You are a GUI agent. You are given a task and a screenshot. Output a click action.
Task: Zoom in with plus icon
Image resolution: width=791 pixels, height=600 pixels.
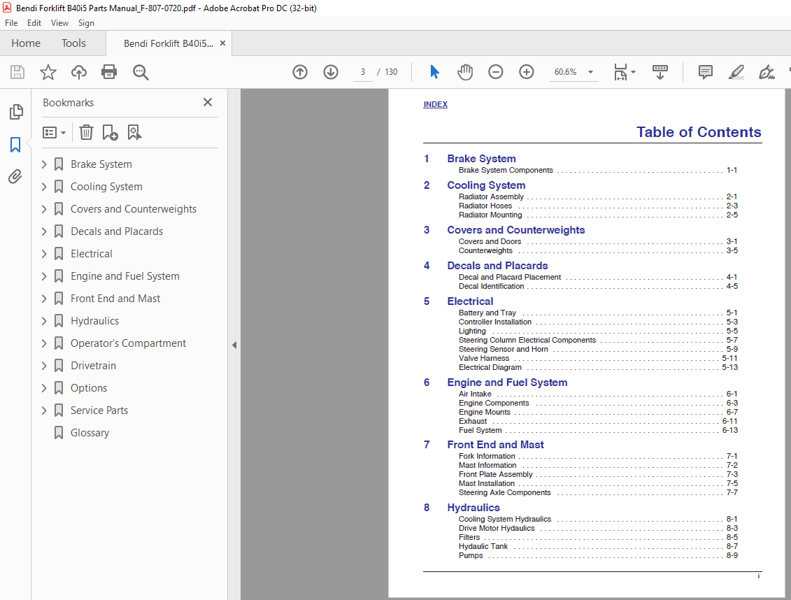pyautogui.click(x=526, y=72)
